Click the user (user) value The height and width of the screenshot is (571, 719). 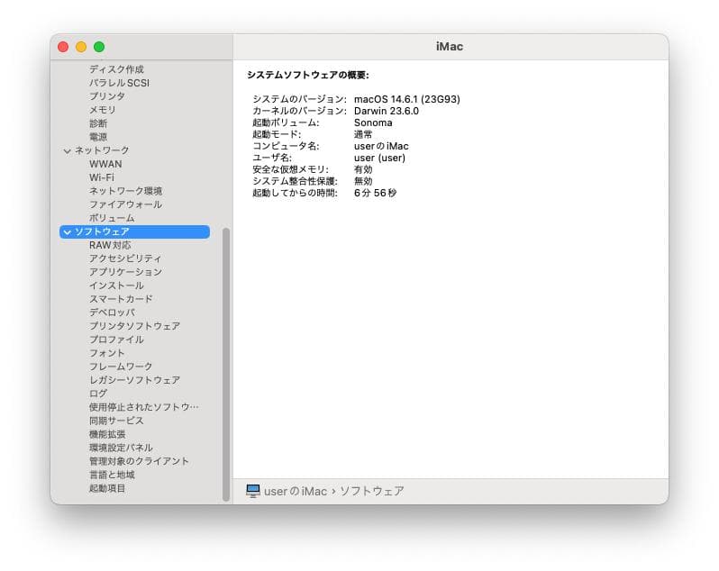[379, 159]
